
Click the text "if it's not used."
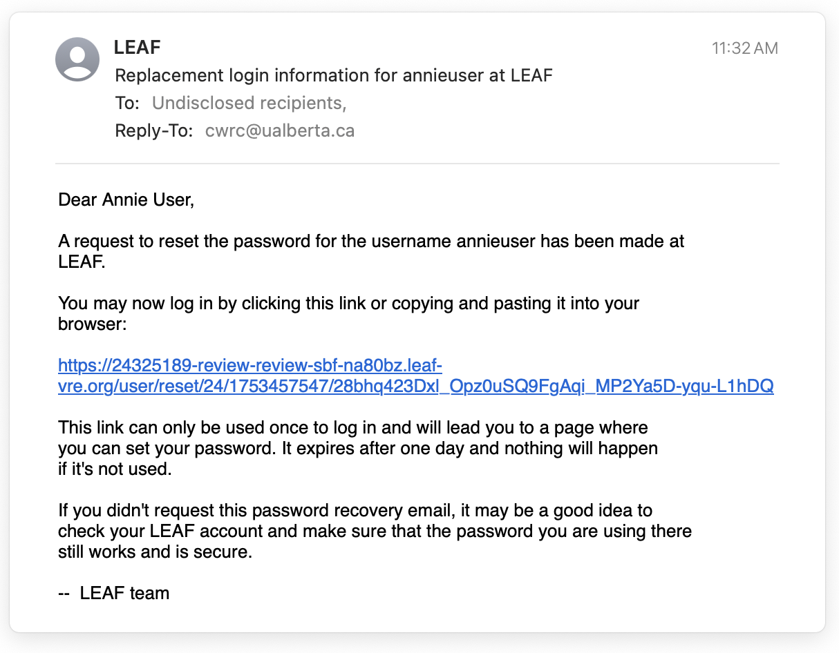point(115,469)
